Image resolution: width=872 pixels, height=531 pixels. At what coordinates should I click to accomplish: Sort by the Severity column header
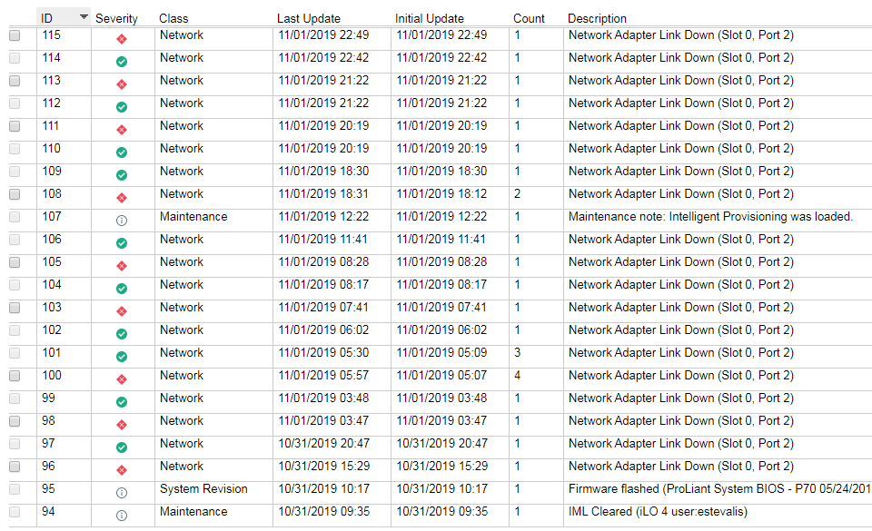pyautogui.click(x=116, y=18)
